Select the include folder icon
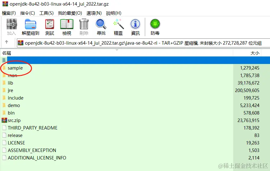 (x=4, y=98)
